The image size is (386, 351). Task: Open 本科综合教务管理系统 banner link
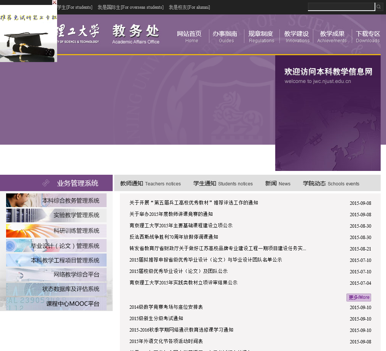[56, 200]
